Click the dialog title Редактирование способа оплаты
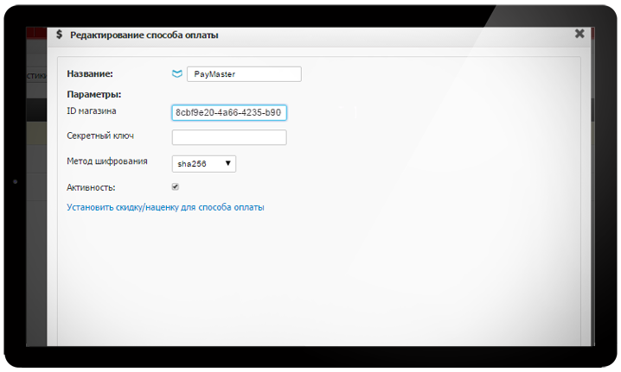The image size is (621, 372). pyautogui.click(x=144, y=35)
